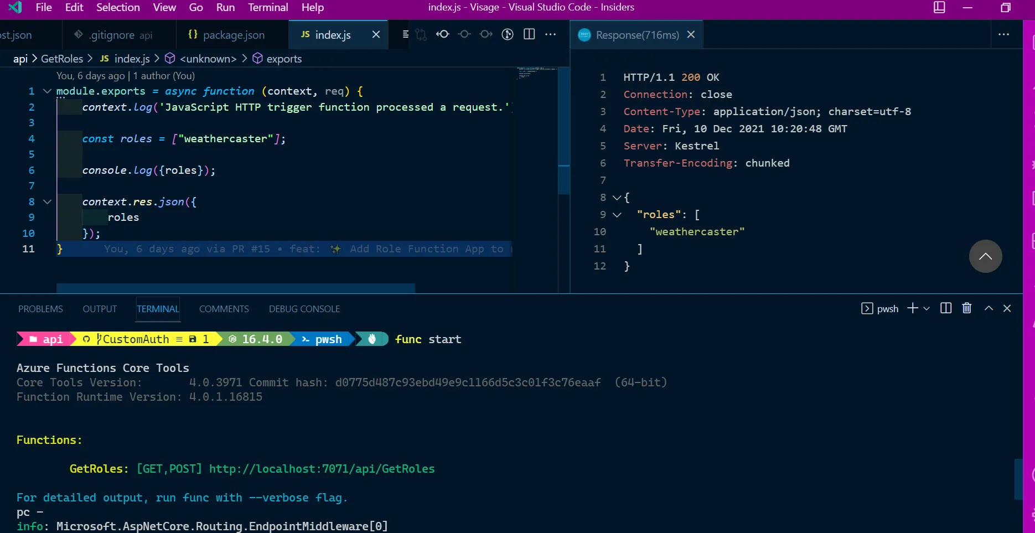Collapse the module.exports function fold on line 1
The height and width of the screenshot is (533, 1035).
[x=47, y=91]
